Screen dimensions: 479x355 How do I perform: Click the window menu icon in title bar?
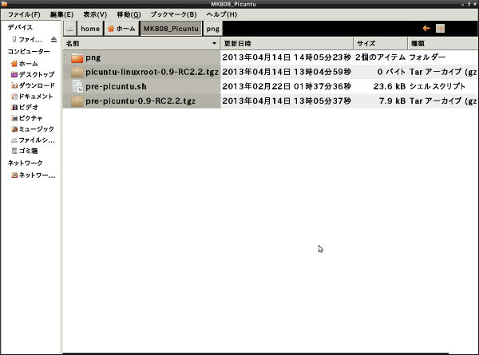4,4
